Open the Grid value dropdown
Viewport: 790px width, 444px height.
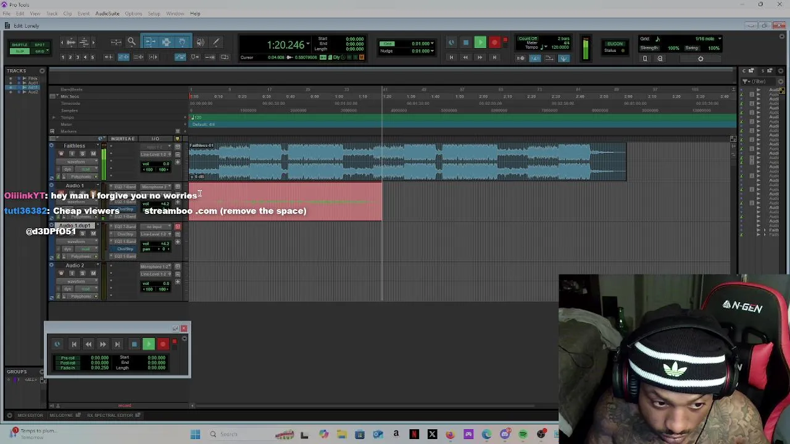pos(432,44)
